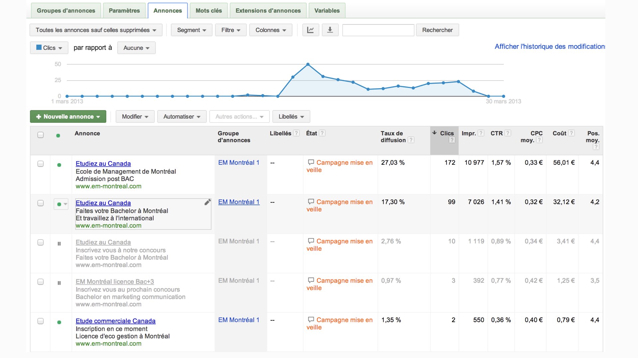Click the download report icon
The width and height of the screenshot is (638, 358).
[330, 30]
